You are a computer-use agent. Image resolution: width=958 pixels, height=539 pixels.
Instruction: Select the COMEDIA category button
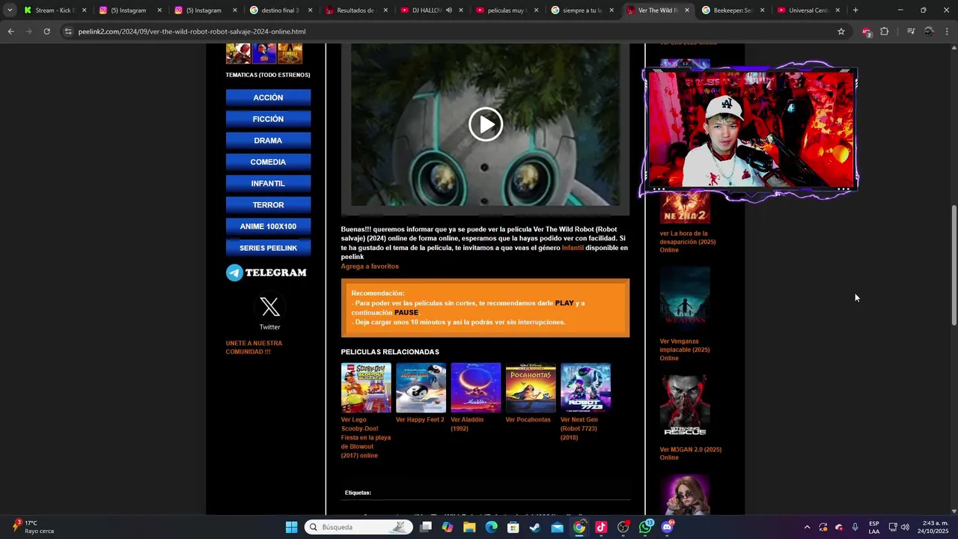coord(268,162)
